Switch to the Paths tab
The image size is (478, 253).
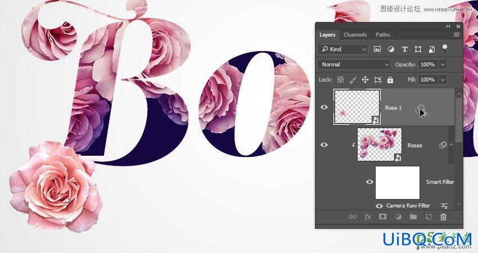pos(382,35)
